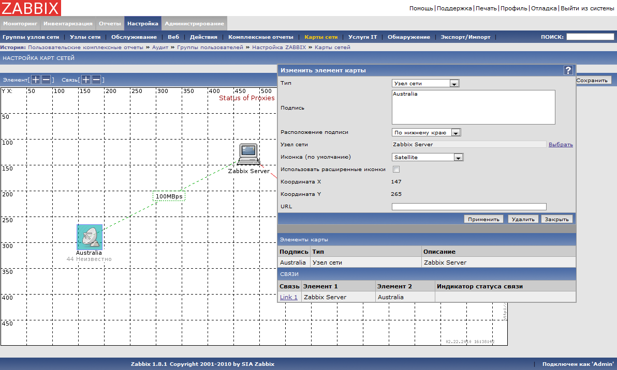The width and height of the screenshot is (617, 370).
Task: Select the Zabbix Server computer icon on map
Action: 248,154
